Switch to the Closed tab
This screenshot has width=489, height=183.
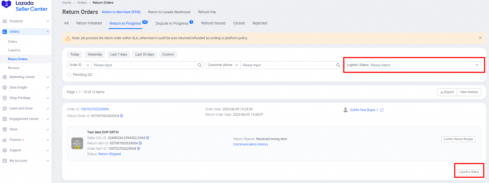[239, 23]
